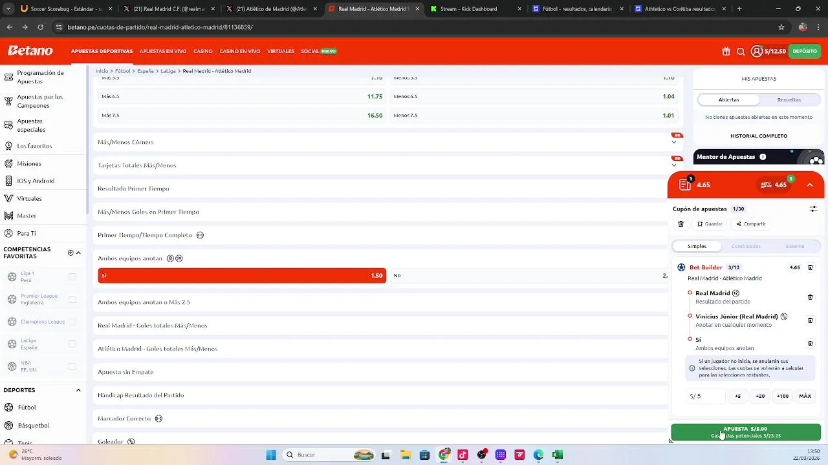Click stats icon beside Marcador Correcto
828x465 pixels.
[x=158, y=418]
